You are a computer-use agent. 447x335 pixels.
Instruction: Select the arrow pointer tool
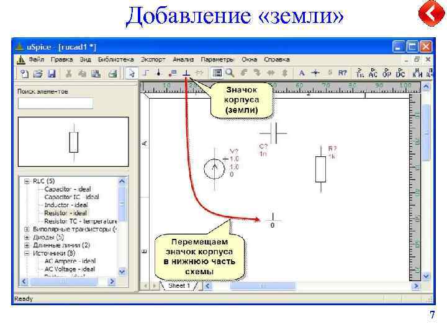pyautogui.click(x=132, y=73)
